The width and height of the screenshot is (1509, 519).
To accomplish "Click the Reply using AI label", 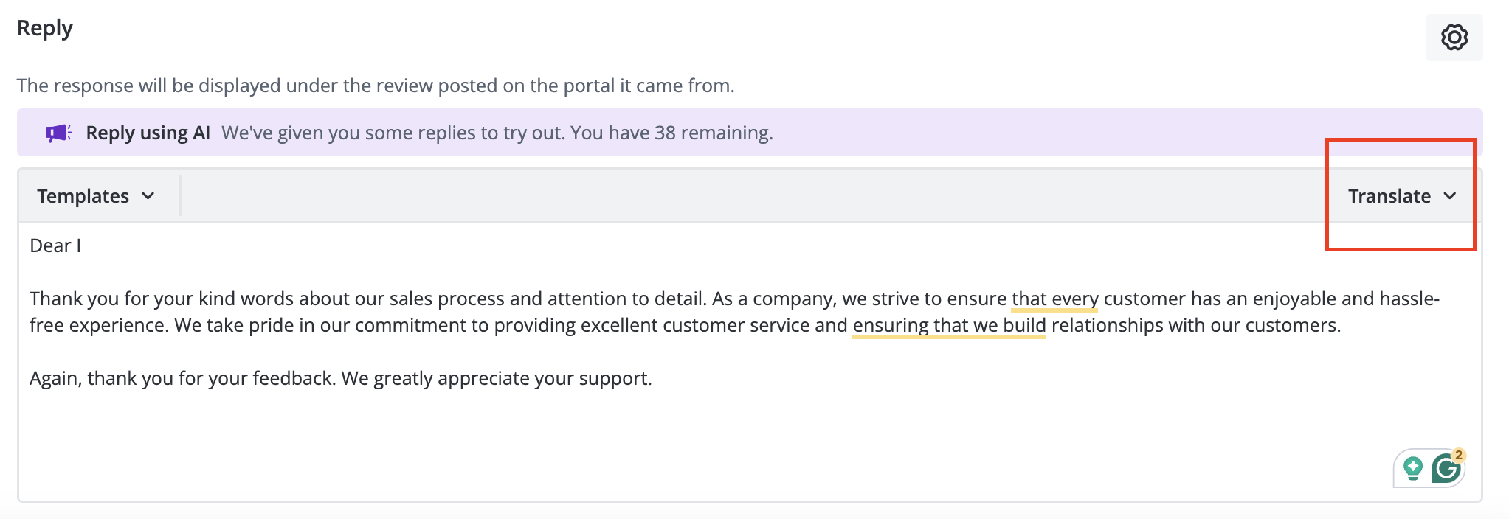I will click(148, 133).
